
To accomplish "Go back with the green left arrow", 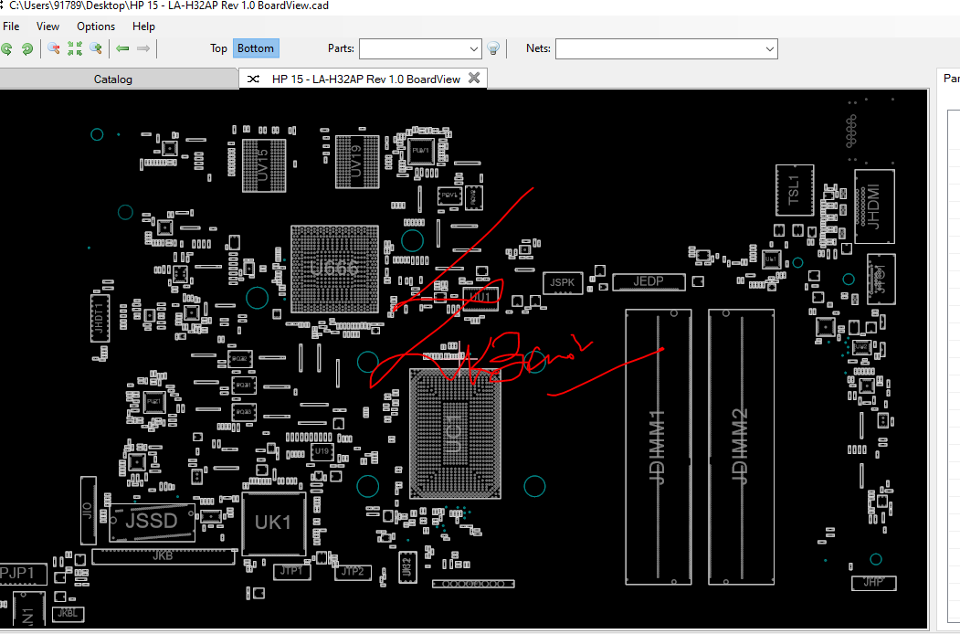I will coord(122,48).
